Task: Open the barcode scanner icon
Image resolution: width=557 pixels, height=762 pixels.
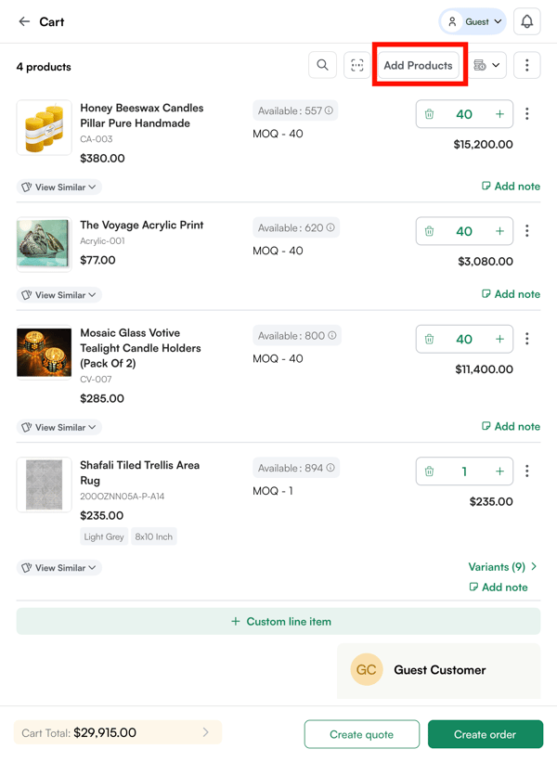Action: click(x=356, y=65)
